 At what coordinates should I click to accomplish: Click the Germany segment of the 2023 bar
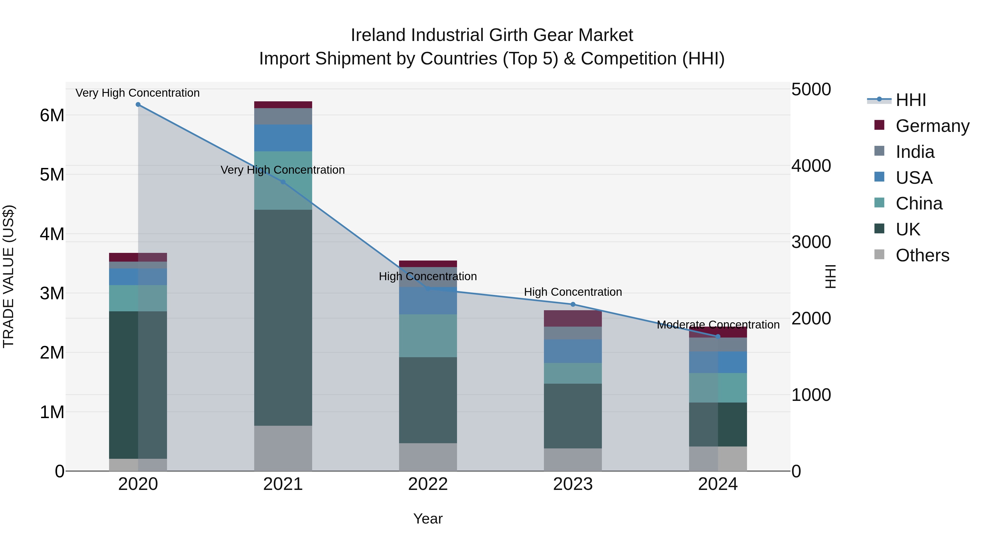[573, 318]
